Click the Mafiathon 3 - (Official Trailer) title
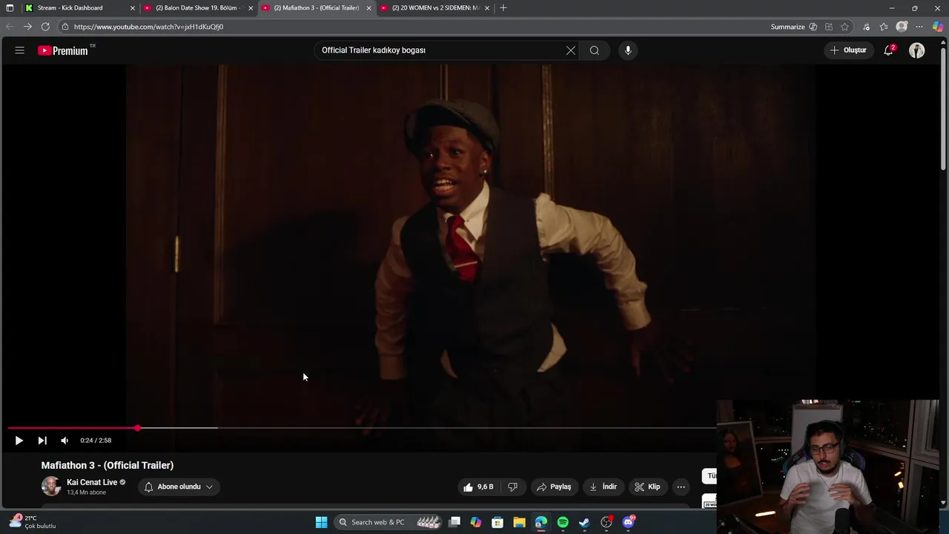This screenshot has width=949, height=534. coord(108,465)
